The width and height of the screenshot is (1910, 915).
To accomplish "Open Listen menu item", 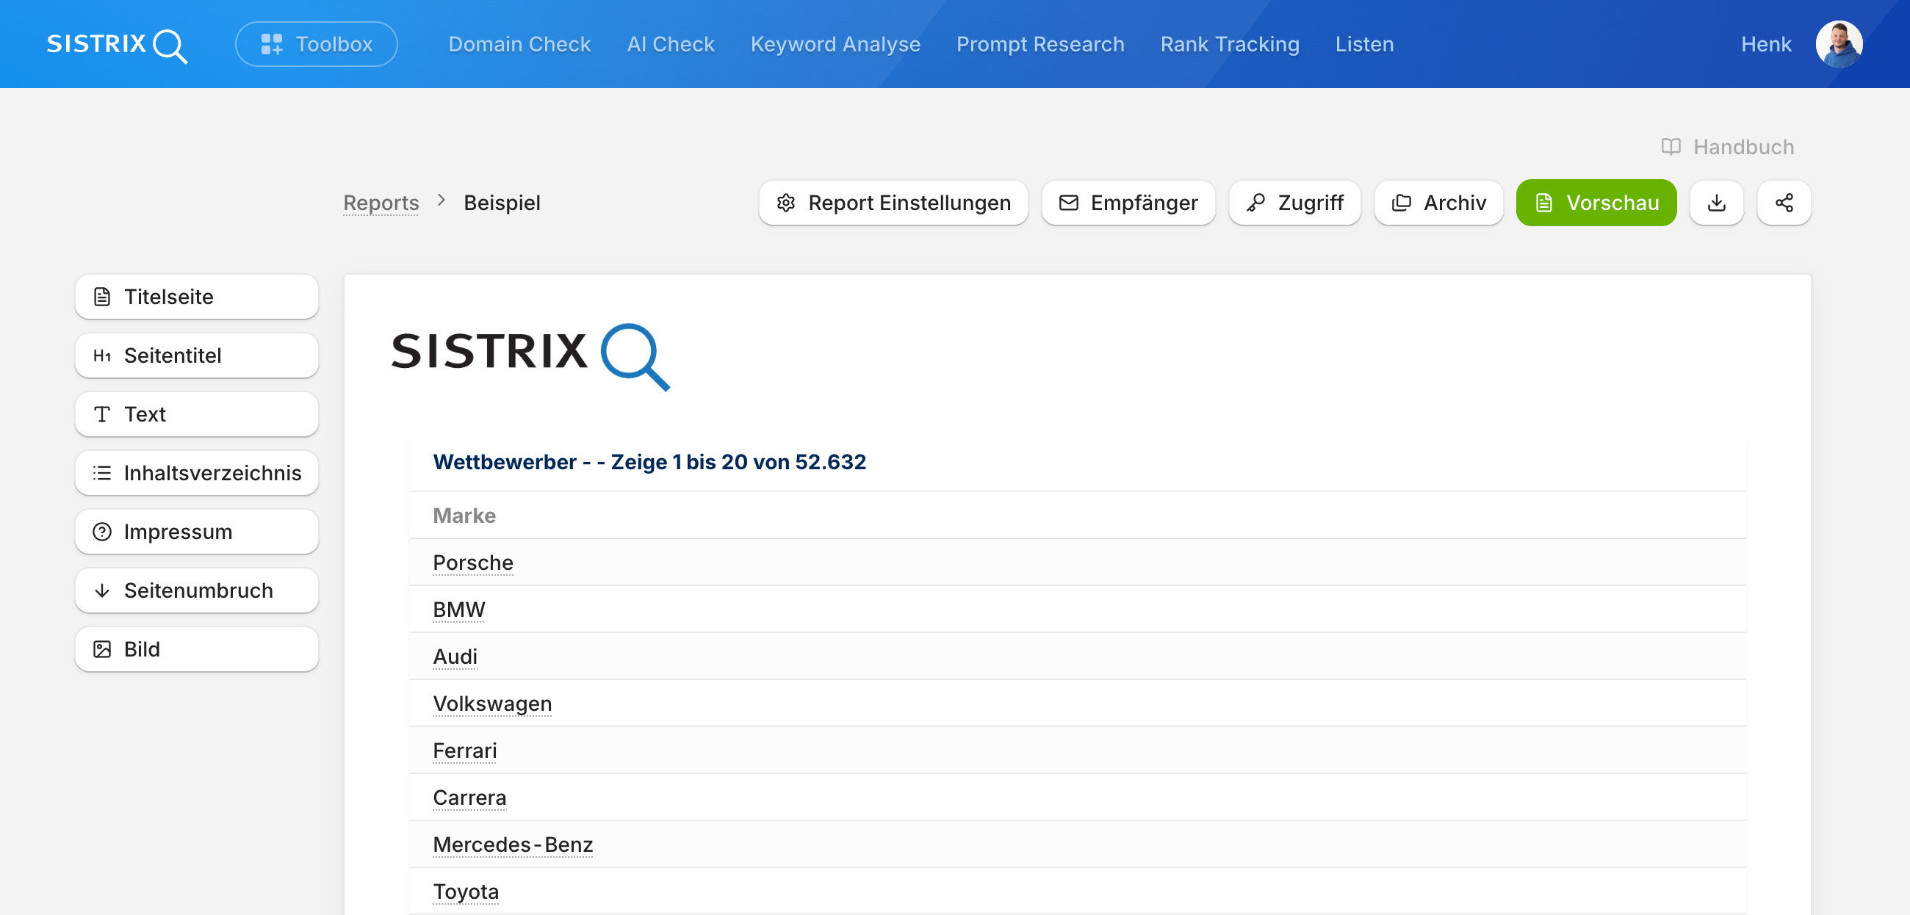I will pyautogui.click(x=1364, y=45).
